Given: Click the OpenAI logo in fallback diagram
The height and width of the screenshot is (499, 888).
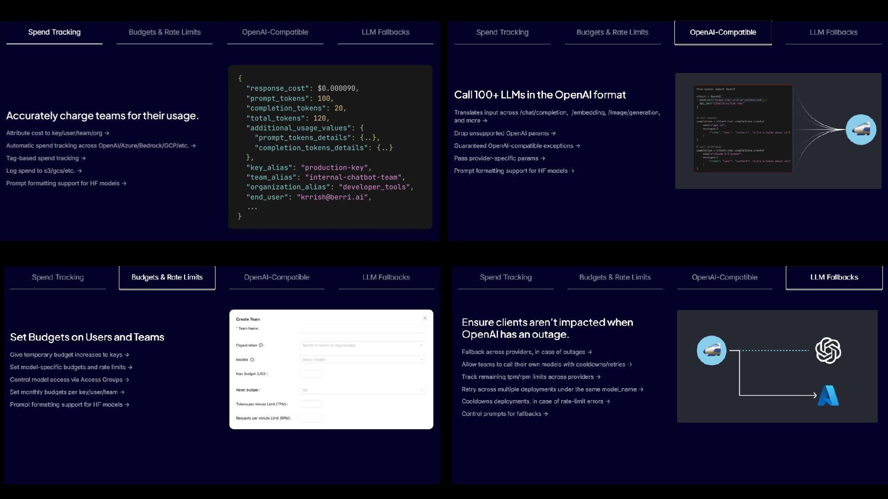Looking at the screenshot, I should [828, 351].
